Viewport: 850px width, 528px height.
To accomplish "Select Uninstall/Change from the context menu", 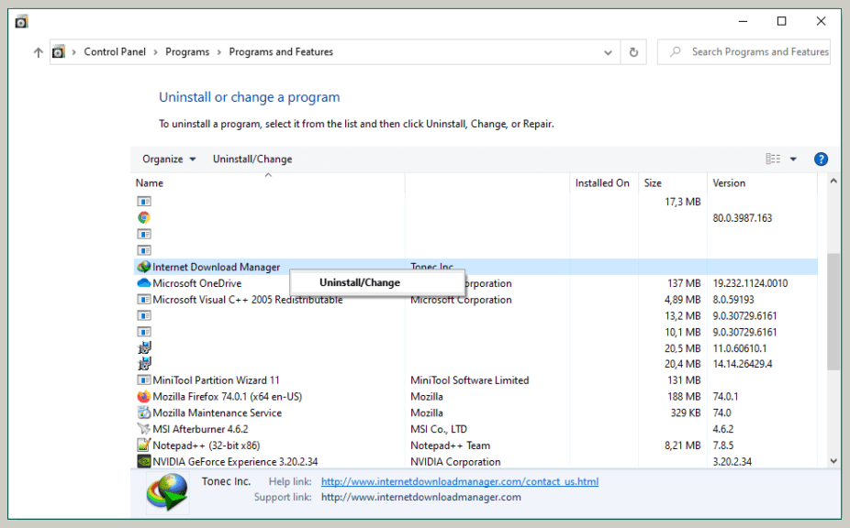I will tap(360, 281).
